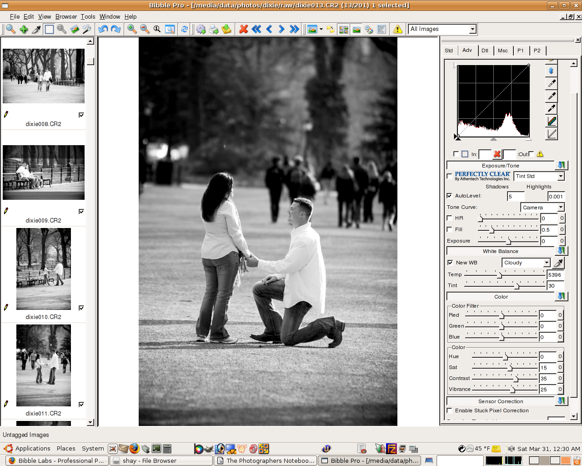The image size is (582, 466).
Task: Expand the Cloudy white balance preset list
Action: tap(547, 263)
